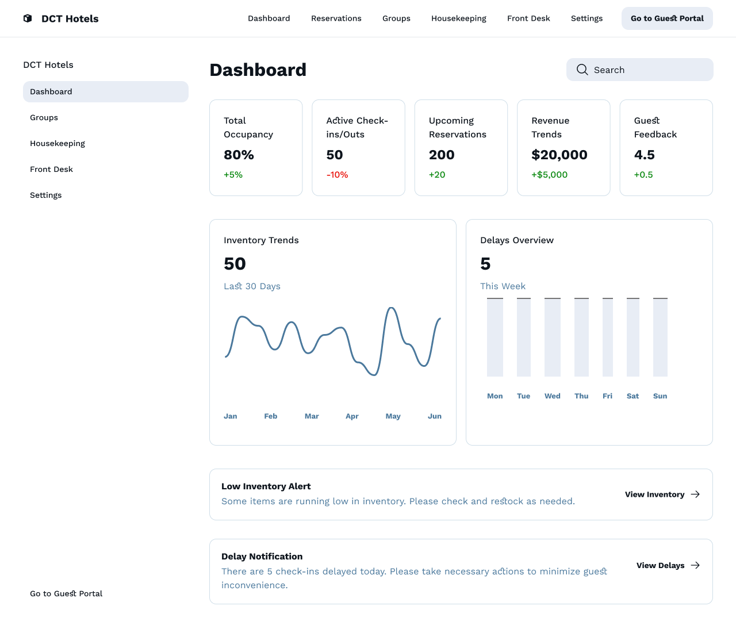Screen dimensions: 736x625
Task: Open Reservations from the top navigation
Action: (x=336, y=18)
